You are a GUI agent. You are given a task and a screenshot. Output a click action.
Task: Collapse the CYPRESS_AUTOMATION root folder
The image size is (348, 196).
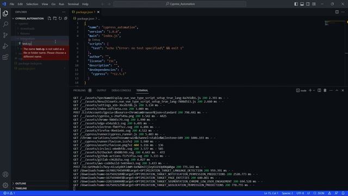tap(29, 19)
